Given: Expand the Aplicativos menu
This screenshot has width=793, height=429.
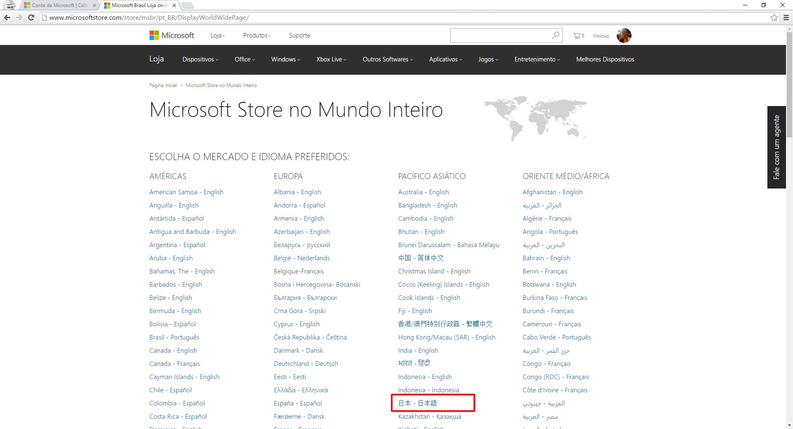Looking at the screenshot, I should coord(445,59).
